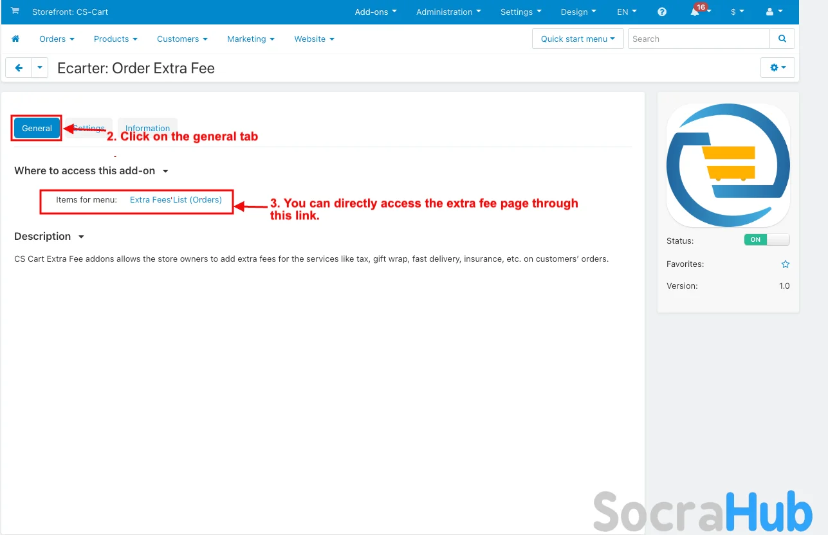Click the Ecarter add-on logo image

tap(728, 165)
